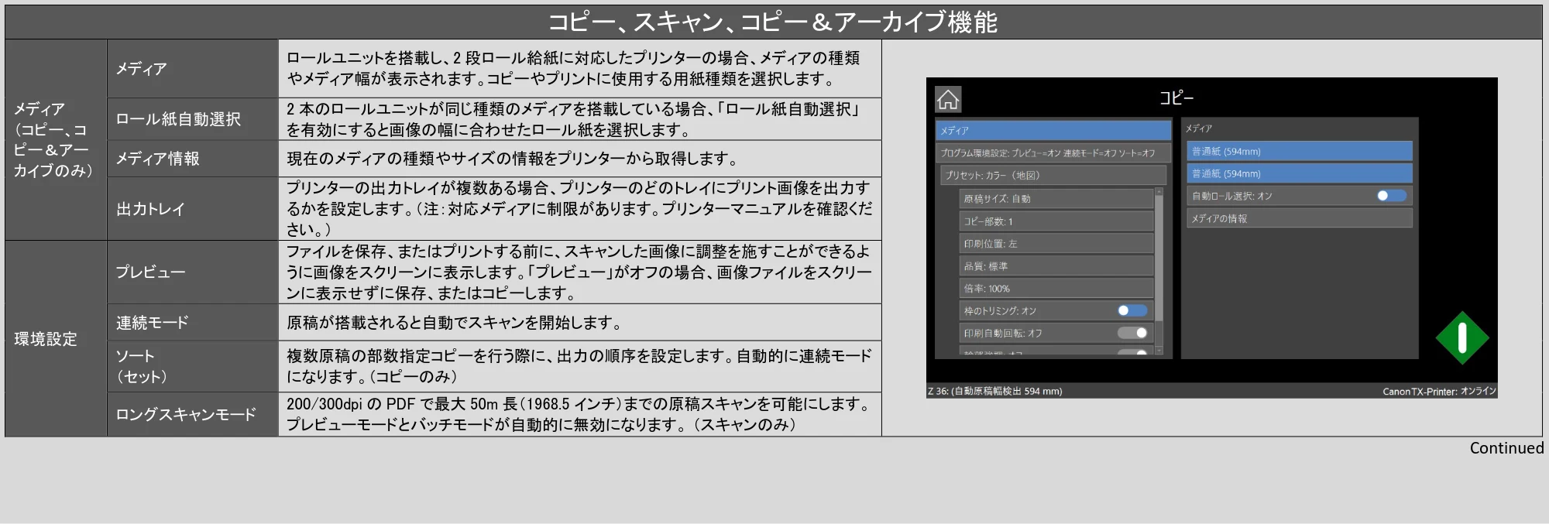Image resolution: width=1549 pixels, height=524 pixels.
Task: Click the コピー screen title
Action: pyautogui.click(x=1176, y=98)
